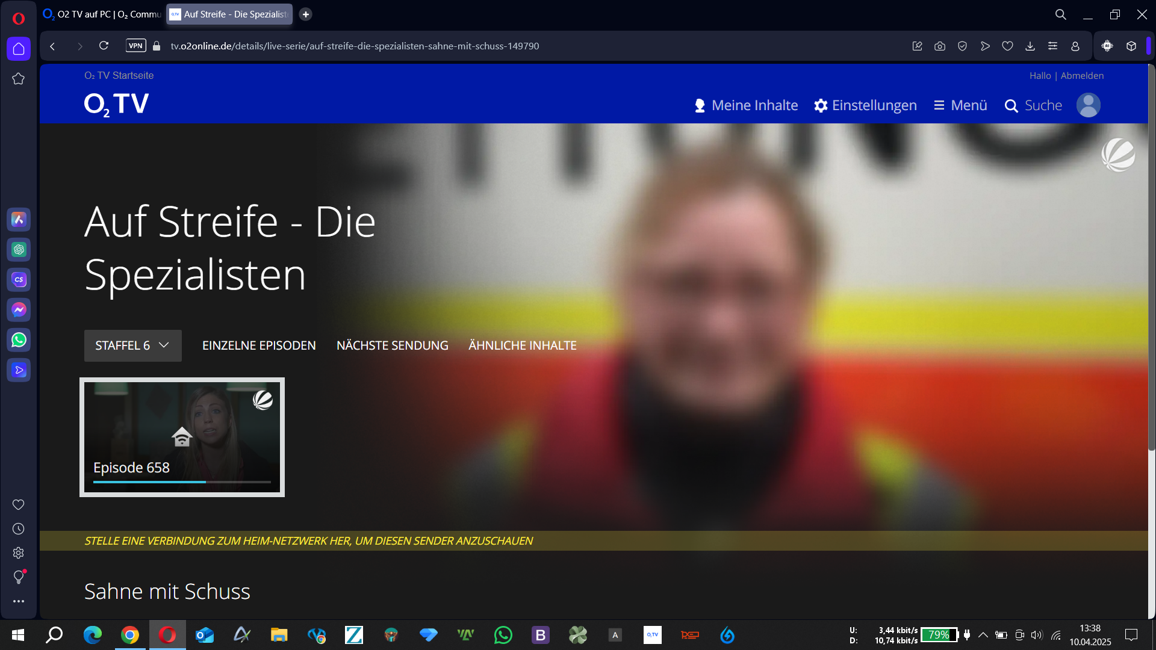The width and height of the screenshot is (1156, 650).
Task: Open the player icon in sidebar
Action: point(19,370)
